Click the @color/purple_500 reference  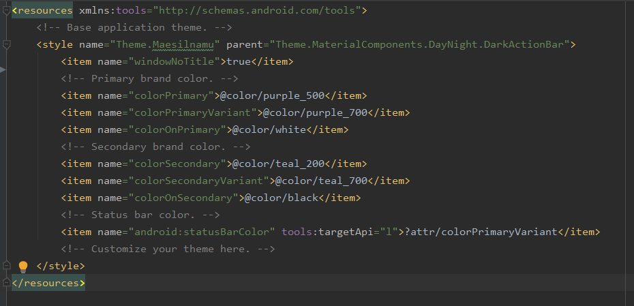pyautogui.click(x=273, y=95)
